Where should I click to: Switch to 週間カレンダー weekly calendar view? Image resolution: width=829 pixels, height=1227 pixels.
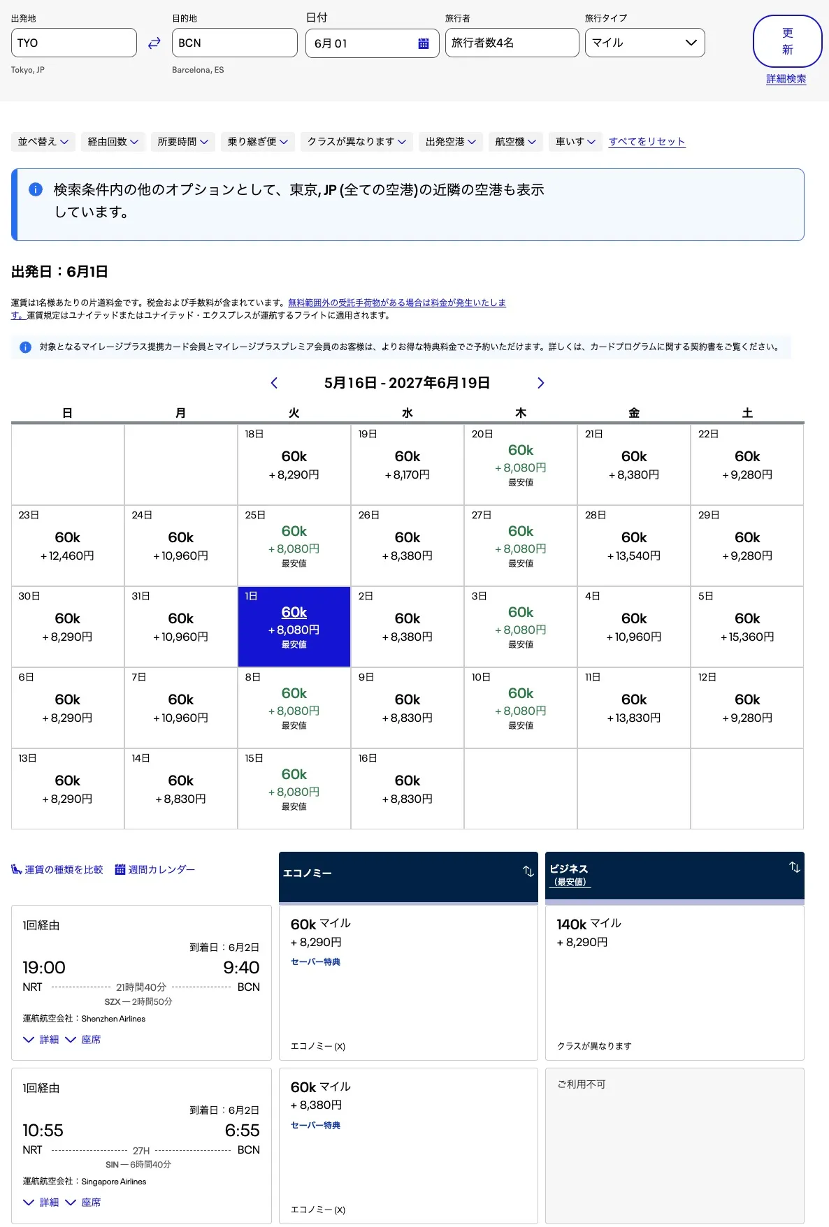(155, 870)
